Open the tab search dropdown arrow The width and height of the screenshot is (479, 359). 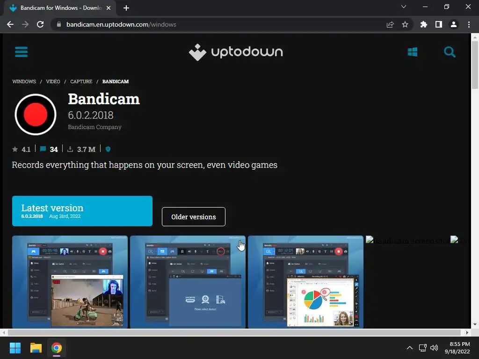(x=404, y=7)
